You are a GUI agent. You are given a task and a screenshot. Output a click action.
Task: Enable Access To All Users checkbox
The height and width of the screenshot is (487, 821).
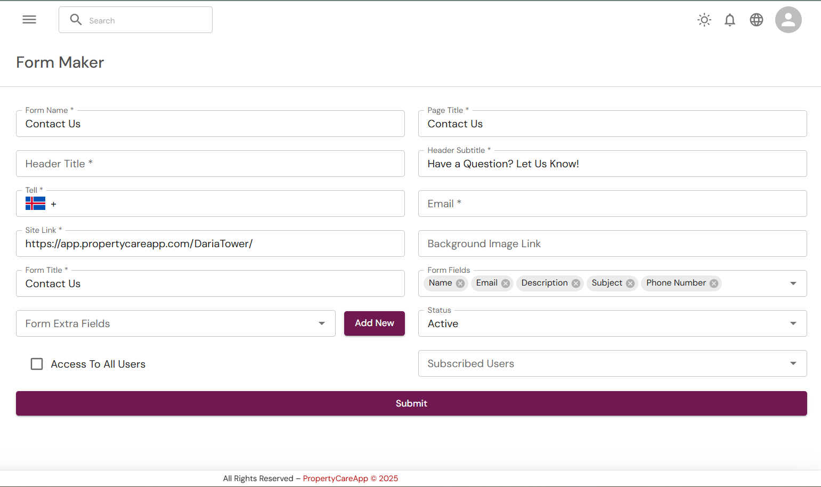(37, 364)
